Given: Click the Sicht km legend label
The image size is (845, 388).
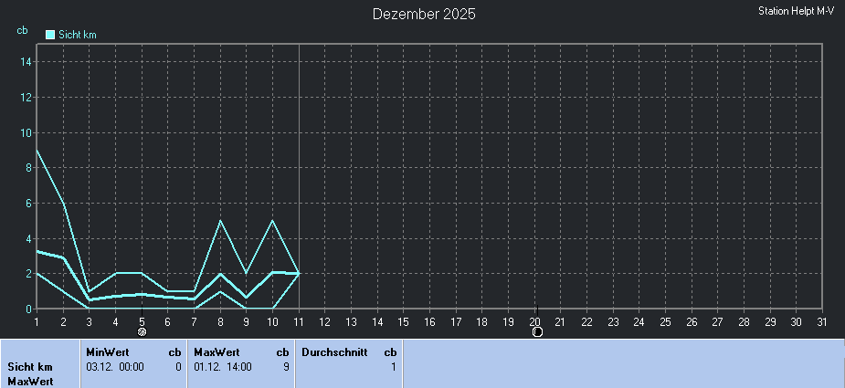Looking at the screenshot, I should pos(78,35).
